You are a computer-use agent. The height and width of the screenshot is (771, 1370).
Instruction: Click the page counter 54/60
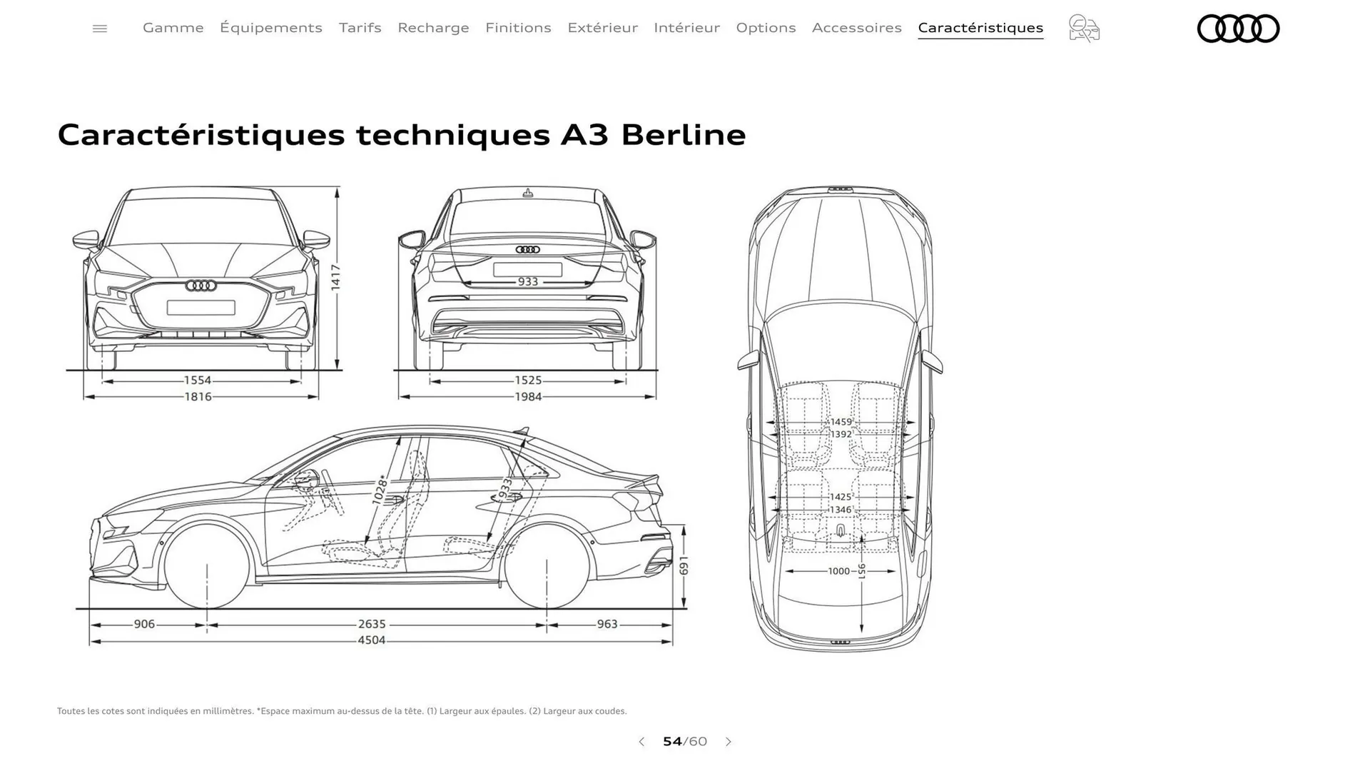[x=684, y=742]
